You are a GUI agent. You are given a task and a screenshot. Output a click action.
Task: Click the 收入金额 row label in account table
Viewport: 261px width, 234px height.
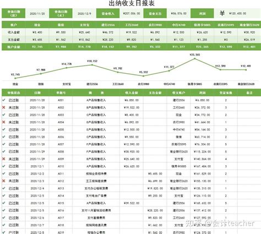click(x=14, y=32)
